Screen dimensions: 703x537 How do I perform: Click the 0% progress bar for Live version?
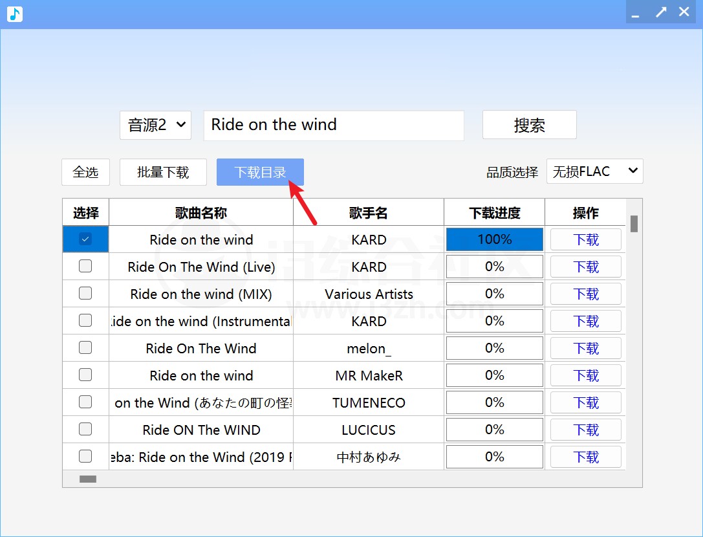495,267
